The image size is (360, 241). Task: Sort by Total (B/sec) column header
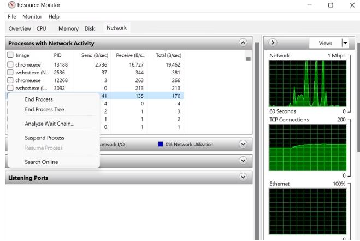(167, 55)
